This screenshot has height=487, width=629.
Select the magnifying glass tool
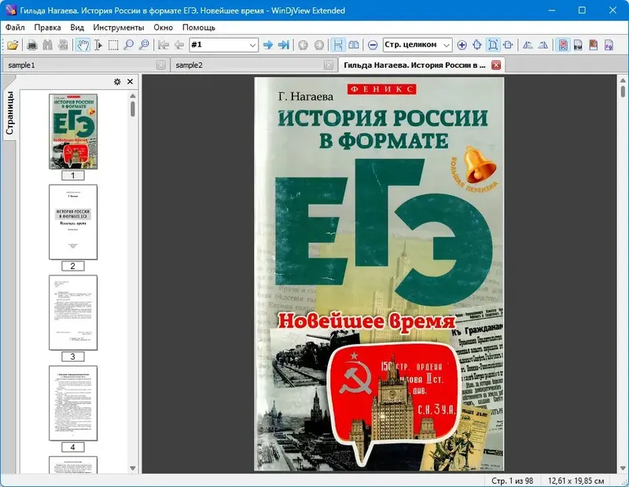click(129, 45)
